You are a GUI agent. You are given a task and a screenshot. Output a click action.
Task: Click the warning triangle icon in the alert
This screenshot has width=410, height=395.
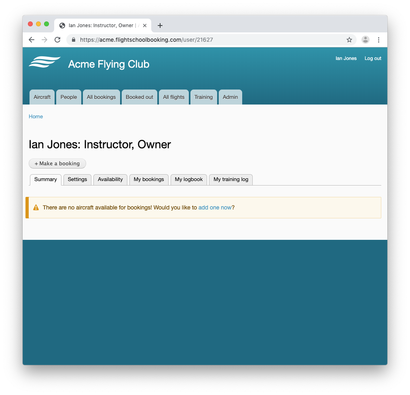[36, 207]
